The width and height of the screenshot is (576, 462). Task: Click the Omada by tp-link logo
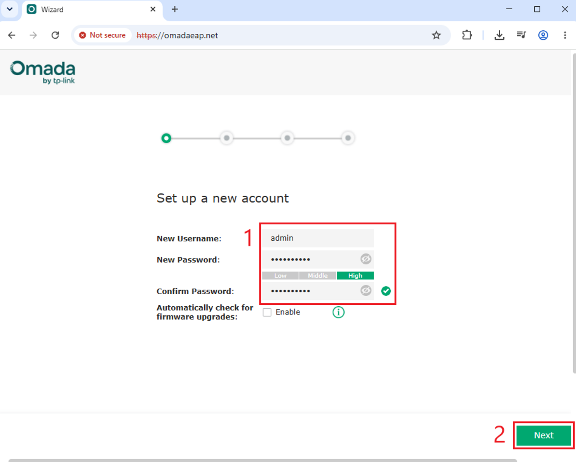pyautogui.click(x=42, y=72)
